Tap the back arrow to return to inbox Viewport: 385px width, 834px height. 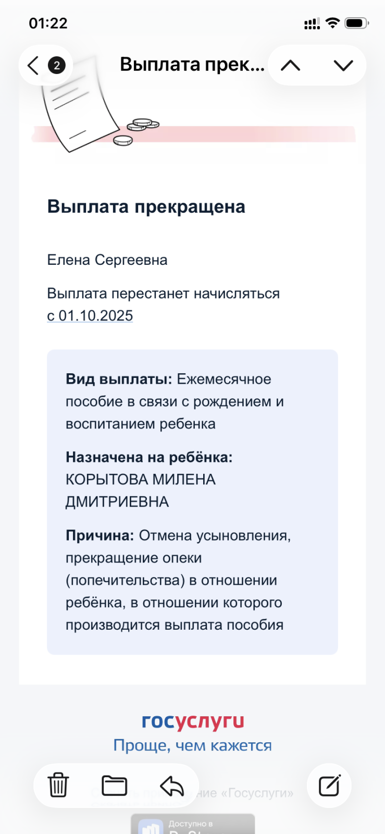pyautogui.click(x=33, y=65)
